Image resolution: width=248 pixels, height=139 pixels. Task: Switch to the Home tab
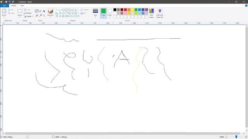click(14, 5)
